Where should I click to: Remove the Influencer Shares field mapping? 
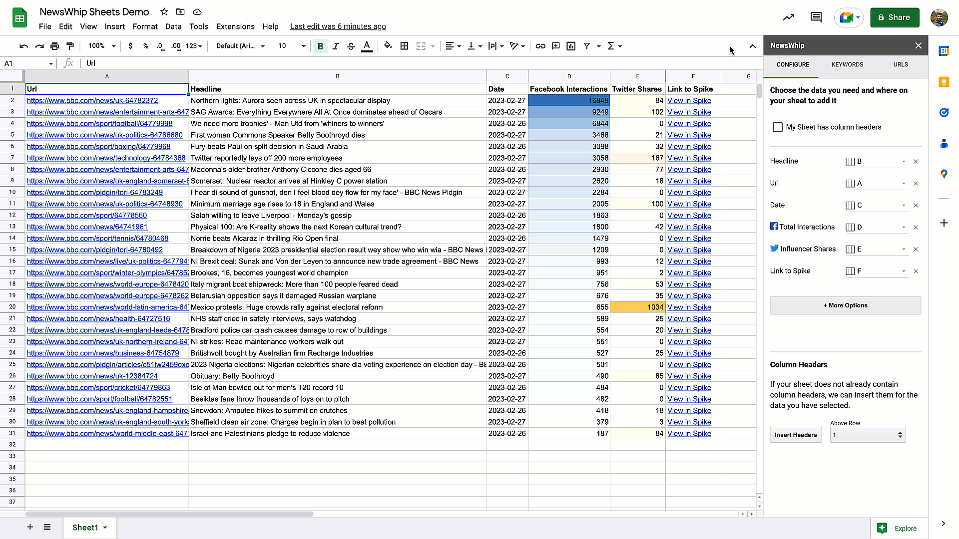(916, 249)
